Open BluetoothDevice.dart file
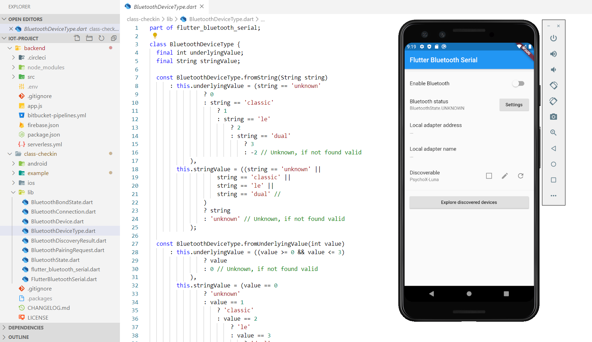This screenshot has width=592, height=342. 57,221
